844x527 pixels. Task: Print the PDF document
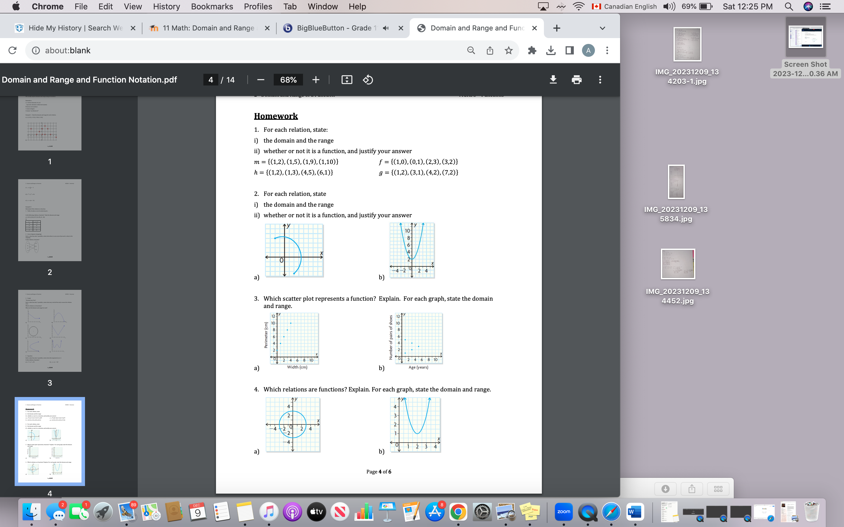click(576, 80)
